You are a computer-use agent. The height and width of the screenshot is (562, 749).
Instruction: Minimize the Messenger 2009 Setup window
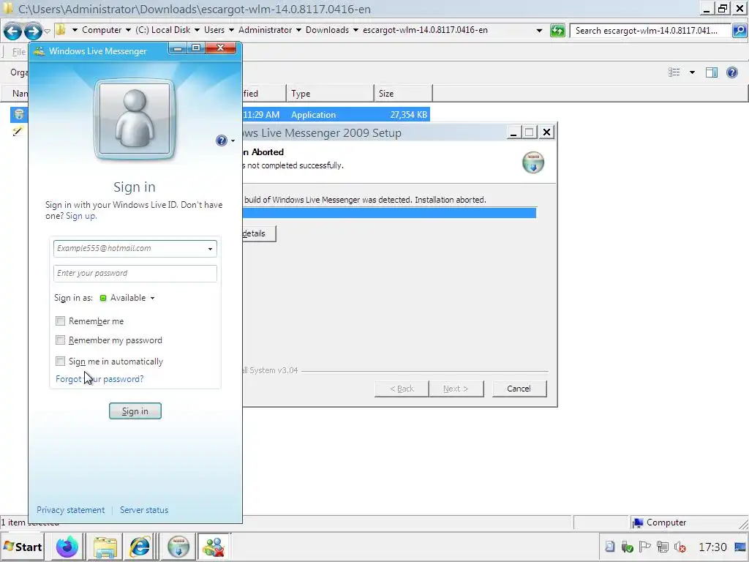pyautogui.click(x=513, y=132)
